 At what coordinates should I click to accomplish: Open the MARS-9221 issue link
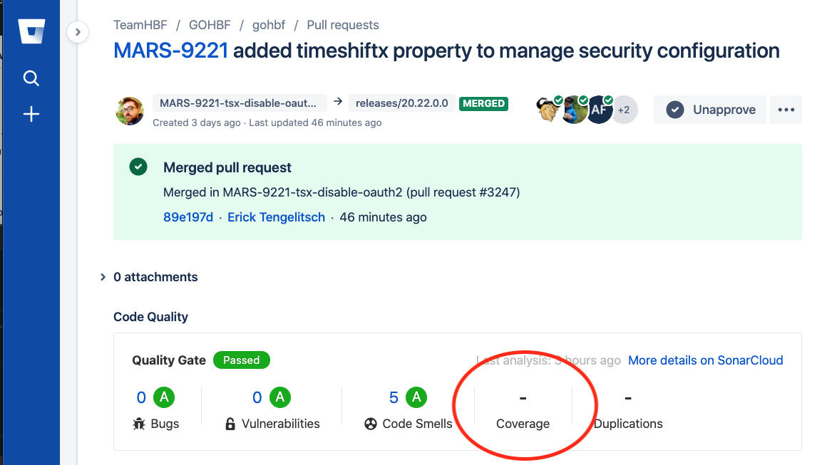click(170, 51)
